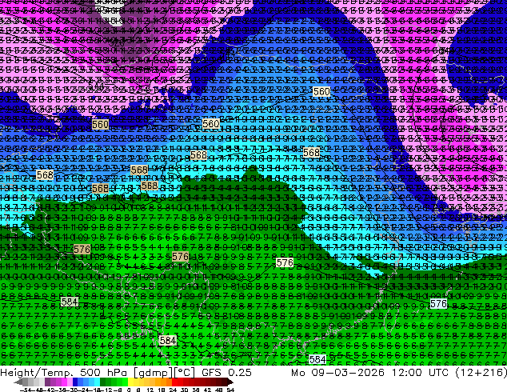Click the "GFS 0.25" model label

point(226,373)
